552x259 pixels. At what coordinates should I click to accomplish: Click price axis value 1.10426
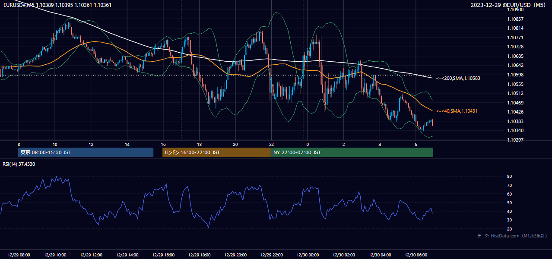[x=516, y=112]
